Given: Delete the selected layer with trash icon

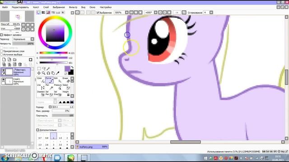Looking at the screenshot, I should (x=20, y=64).
